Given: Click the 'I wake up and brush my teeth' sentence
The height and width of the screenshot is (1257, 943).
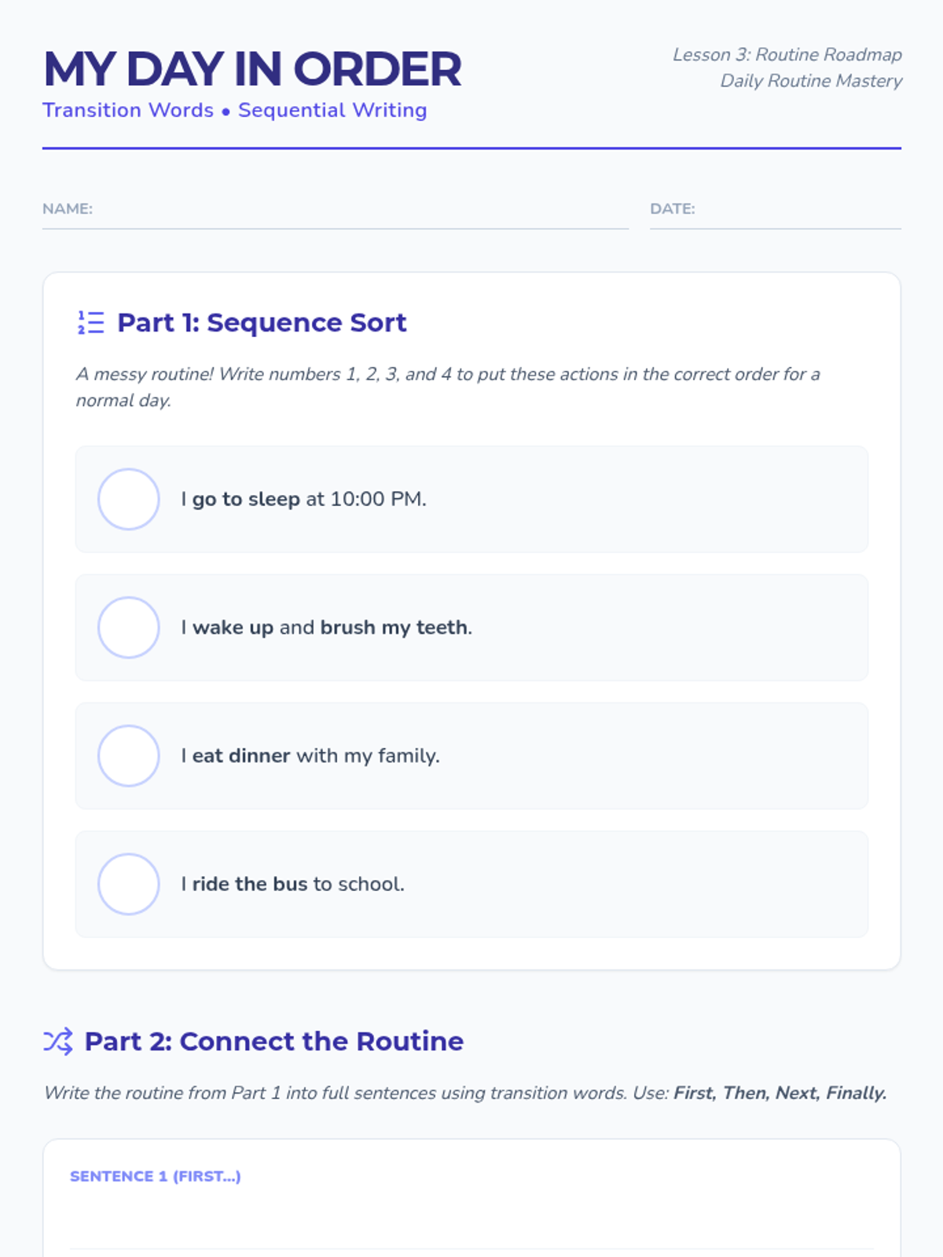Looking at the screenshot, I should 327,627.
